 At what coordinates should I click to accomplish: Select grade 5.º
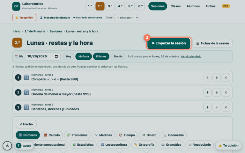coord(130,6)
